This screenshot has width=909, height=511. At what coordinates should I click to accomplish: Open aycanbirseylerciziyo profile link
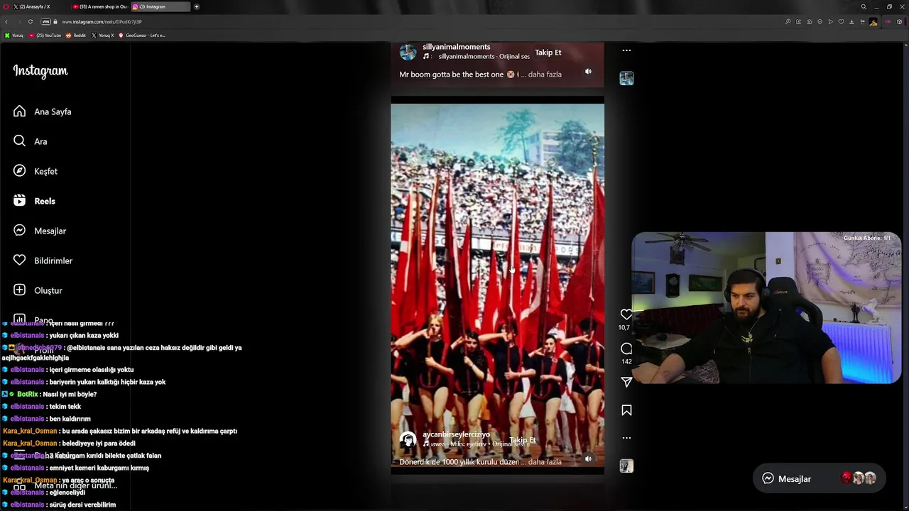(456, 434)
